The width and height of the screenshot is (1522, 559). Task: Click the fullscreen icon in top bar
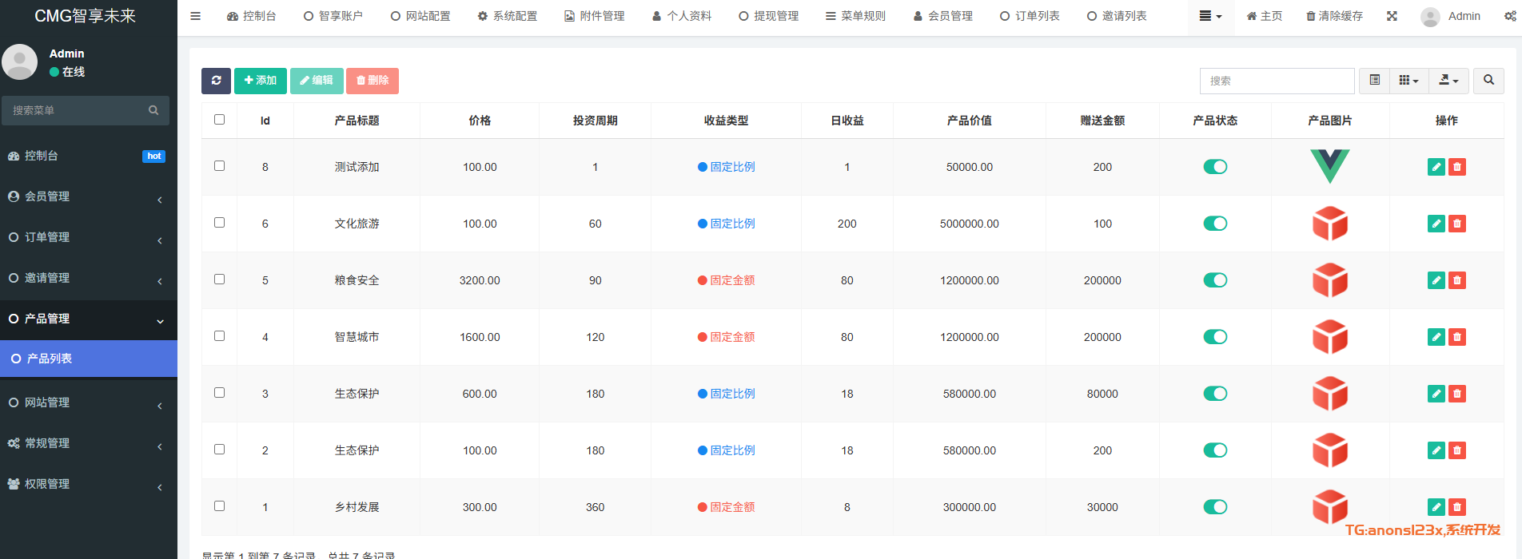coord(1392,16)
